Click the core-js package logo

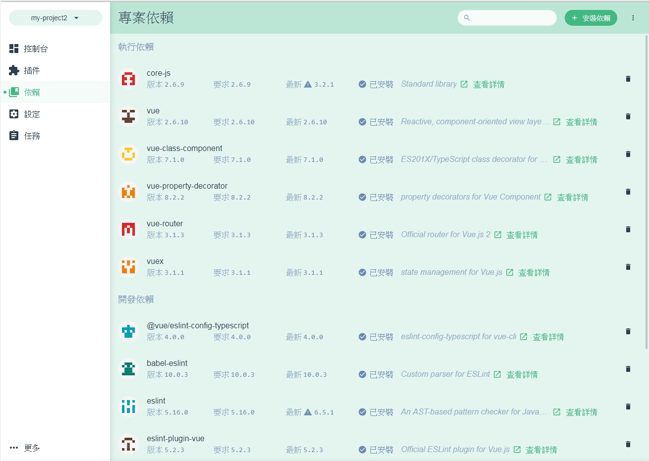(128, 79)
